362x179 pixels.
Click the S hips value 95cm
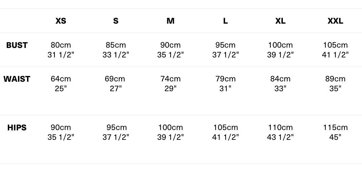click(x=117, y=128)
